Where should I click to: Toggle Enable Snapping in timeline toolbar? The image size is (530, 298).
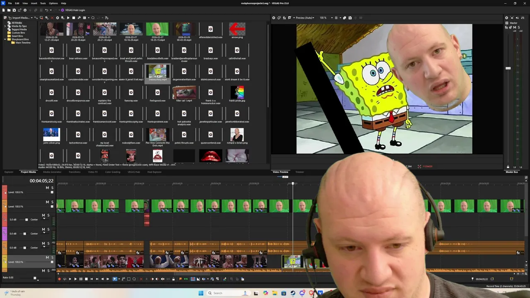[x=193, y=279]
